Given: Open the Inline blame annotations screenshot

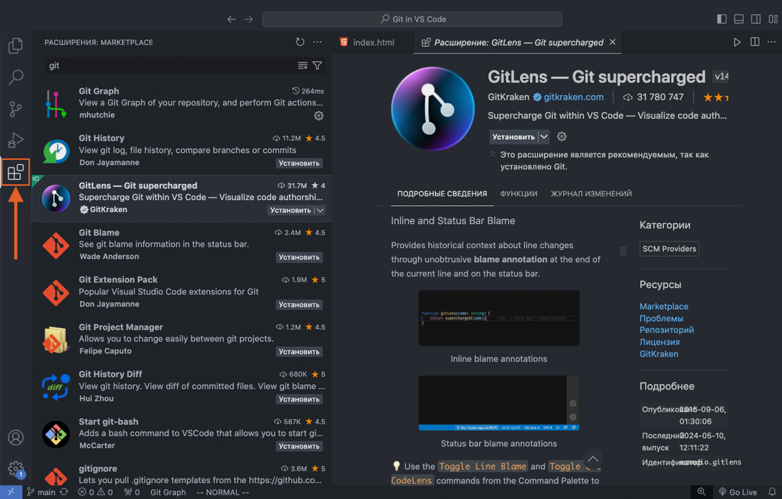Looking at the screenshot, I should tap(499, 318).
